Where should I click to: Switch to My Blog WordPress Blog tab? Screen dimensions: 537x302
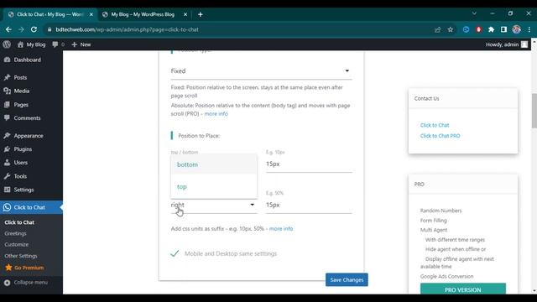pos(143,14)
